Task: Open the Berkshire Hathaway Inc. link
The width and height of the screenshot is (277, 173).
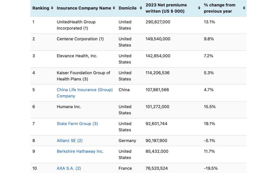Action: 80,151
